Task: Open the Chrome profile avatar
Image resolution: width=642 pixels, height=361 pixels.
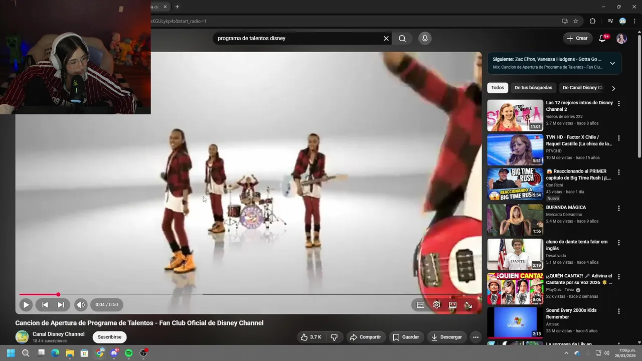Action: tap(622, 21)
